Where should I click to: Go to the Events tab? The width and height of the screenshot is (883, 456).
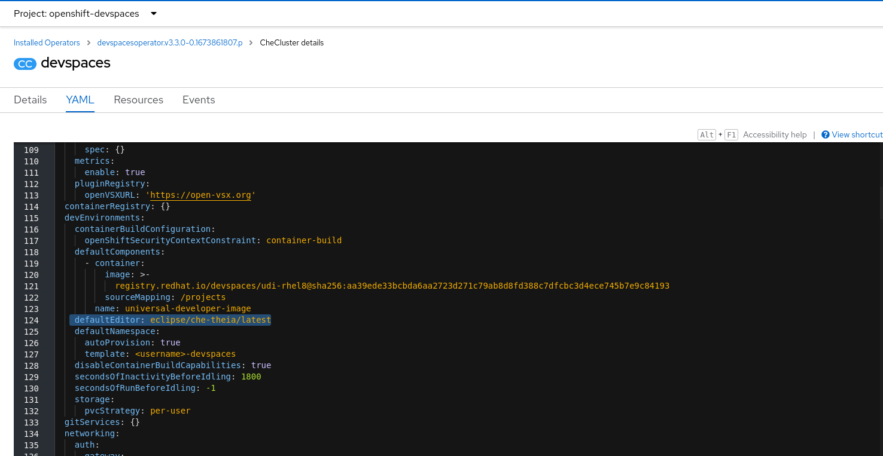pyautogui.click(x=199, y=100)
